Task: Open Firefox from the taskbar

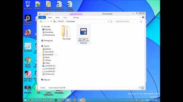Action: click(x=31, y=100)
